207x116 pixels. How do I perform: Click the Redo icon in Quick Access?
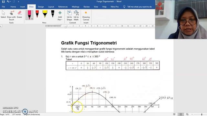14,2
